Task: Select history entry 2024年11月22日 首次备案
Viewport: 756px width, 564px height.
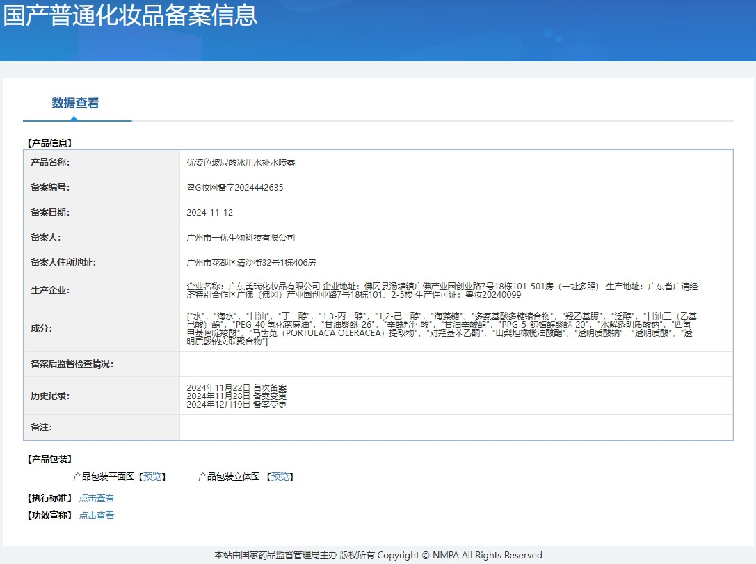Action: (x=236, y=387)
